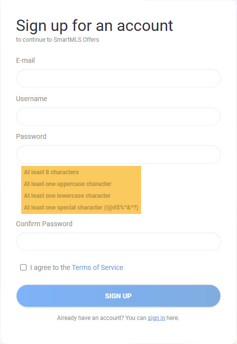Click the SIGN UP button
The width and height of the screenshot is (237, 344).
(118, 296)
